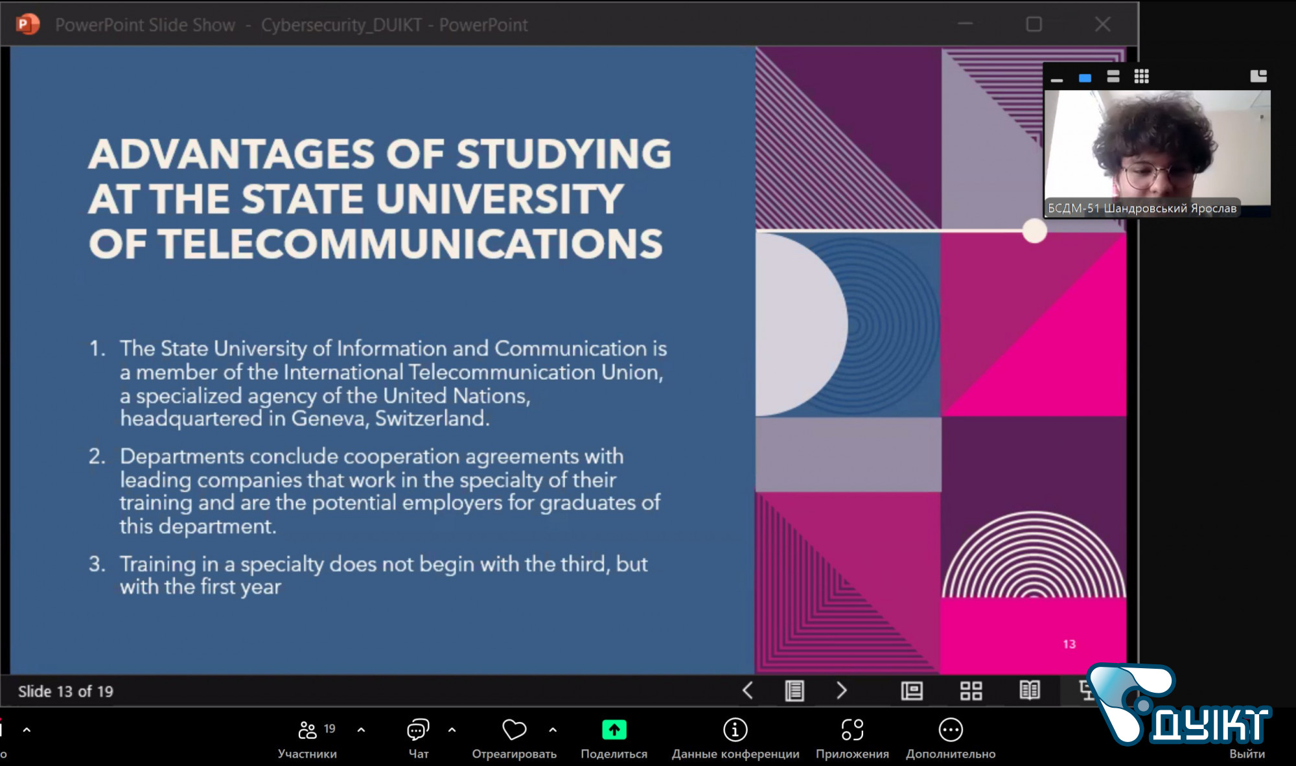Viewport: 1296px width, 766px height.
Task: Select single speaker video layout
Action: tap(1085, 78)
